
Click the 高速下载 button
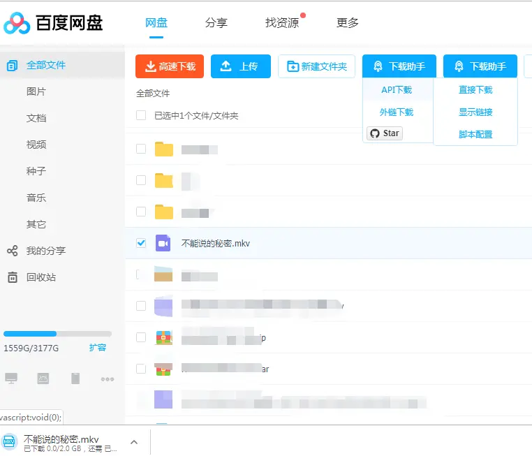click(x=170, y=66)
